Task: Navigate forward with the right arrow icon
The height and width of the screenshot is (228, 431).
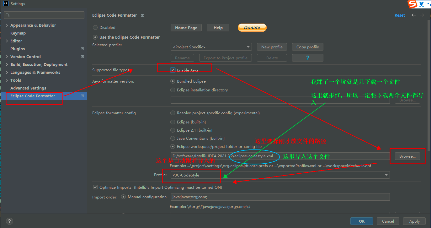Action: click(x=422, y=15)
